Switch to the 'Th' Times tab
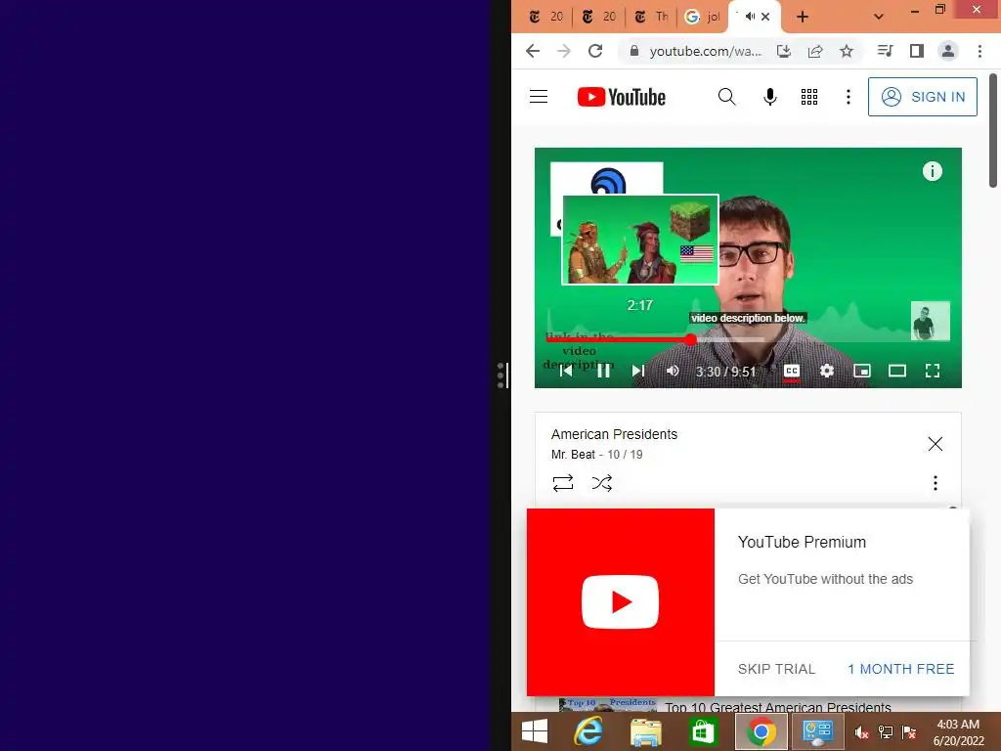 pos(651,17)
